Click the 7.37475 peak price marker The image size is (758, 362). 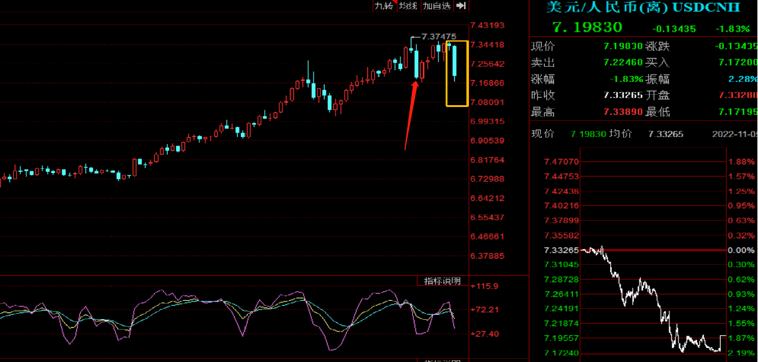coord(439,37)
